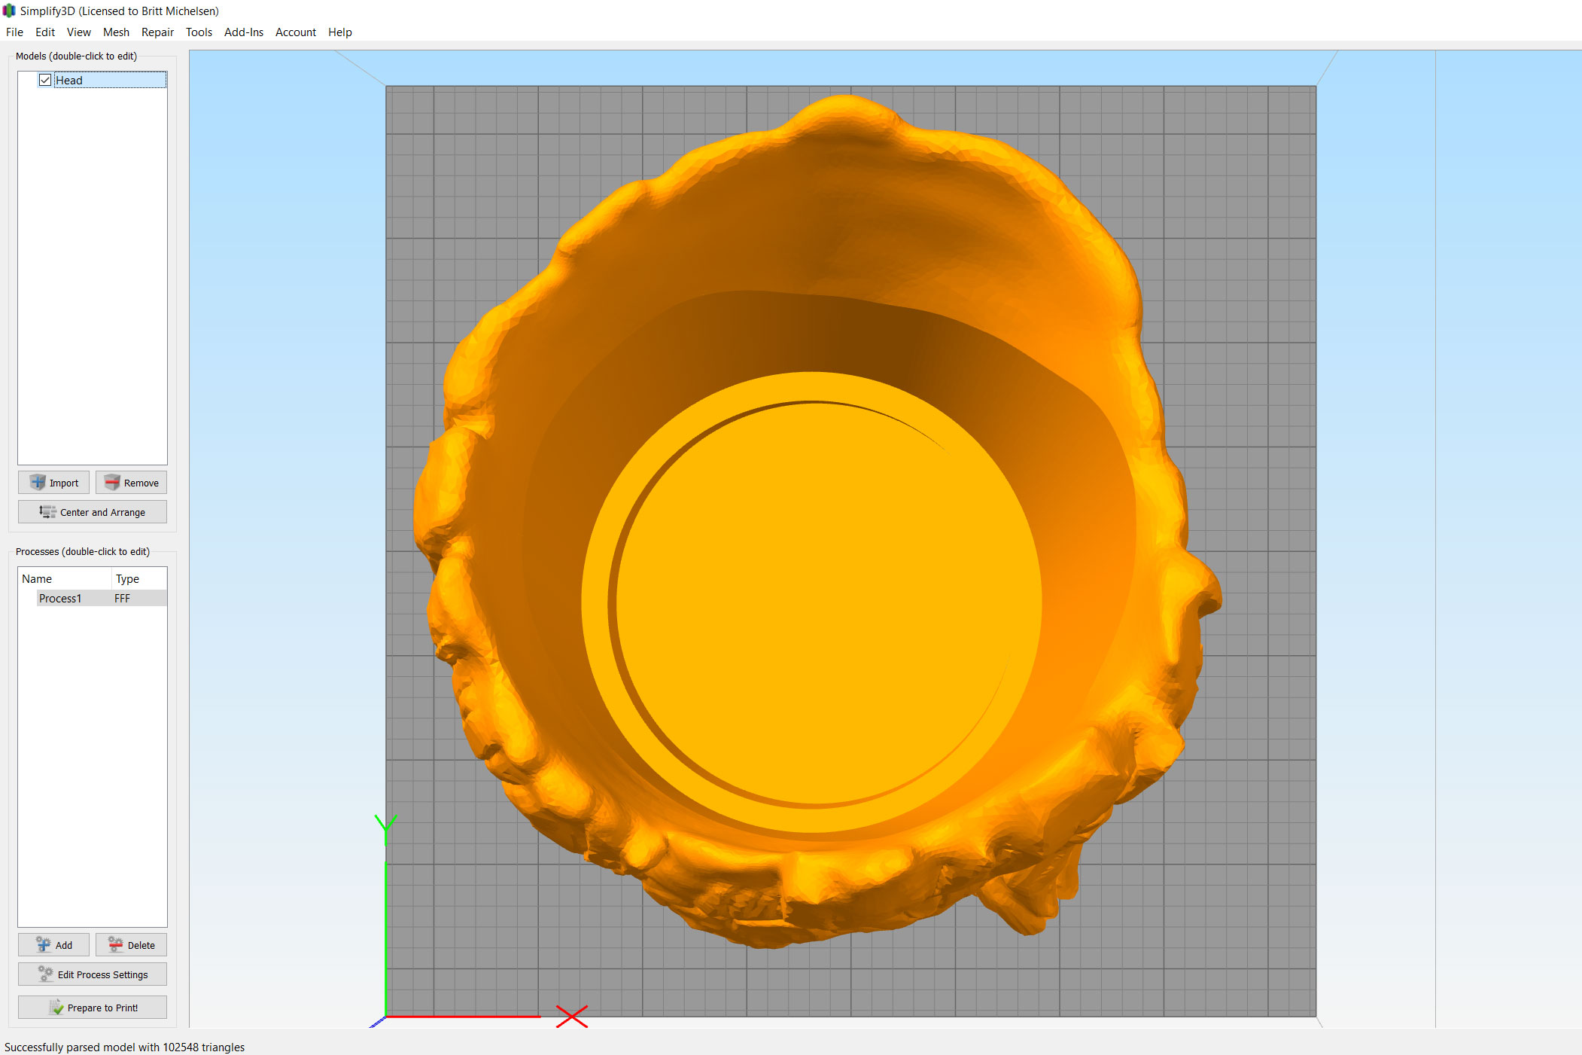The width and height of the screenshot is (1582, 1055).
Task: Click the Import button icon
Action: (38, 483)
